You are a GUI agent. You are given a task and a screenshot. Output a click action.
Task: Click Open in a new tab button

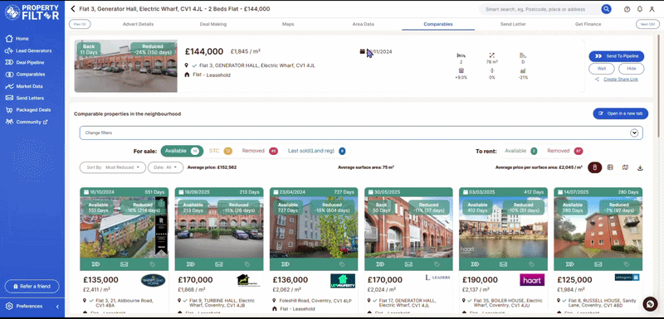[620, 114]
